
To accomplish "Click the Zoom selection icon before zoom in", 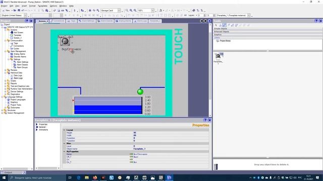I will pyautogui.click(x=127, y=11).
